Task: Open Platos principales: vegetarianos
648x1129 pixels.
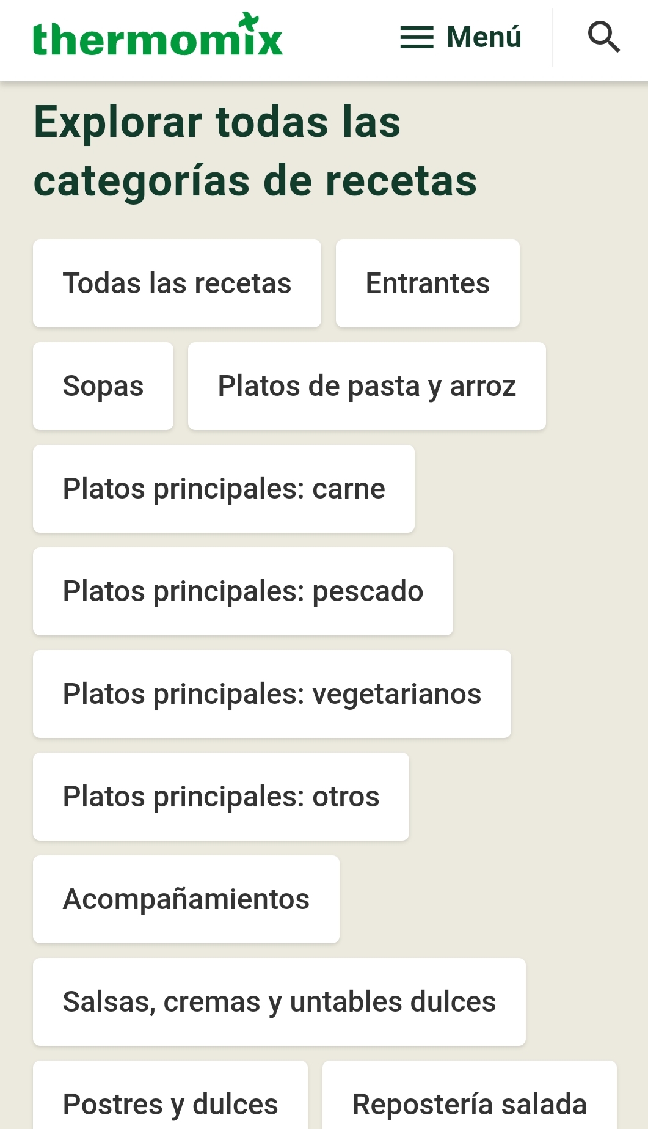Action: click(272, 694)
